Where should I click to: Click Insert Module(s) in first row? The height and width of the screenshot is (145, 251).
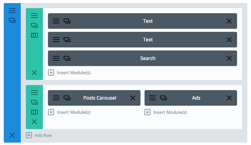(x=70, y=72)
